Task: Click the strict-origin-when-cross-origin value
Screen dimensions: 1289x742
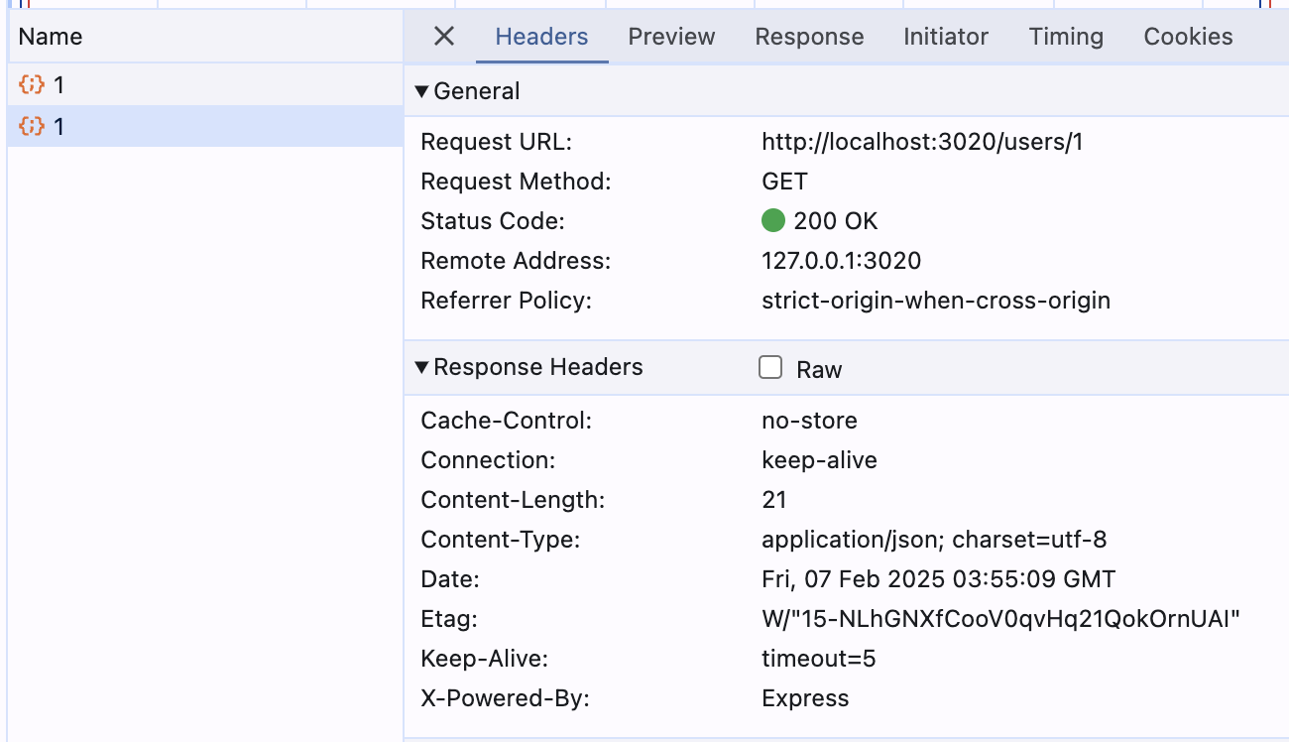Action: click(x=936, y=301)
